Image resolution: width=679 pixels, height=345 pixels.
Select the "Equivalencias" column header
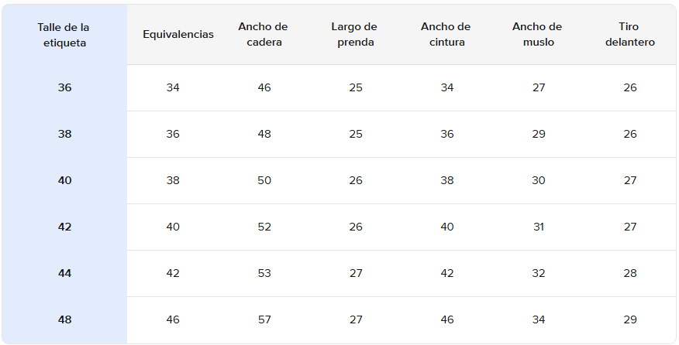(x=178, y=35)
